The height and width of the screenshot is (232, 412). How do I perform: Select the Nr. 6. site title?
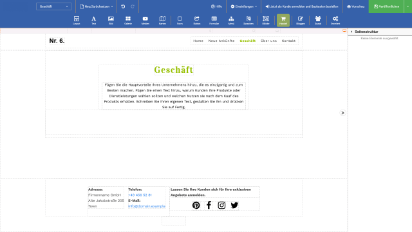pyautogui.click(x=57, y=41)
